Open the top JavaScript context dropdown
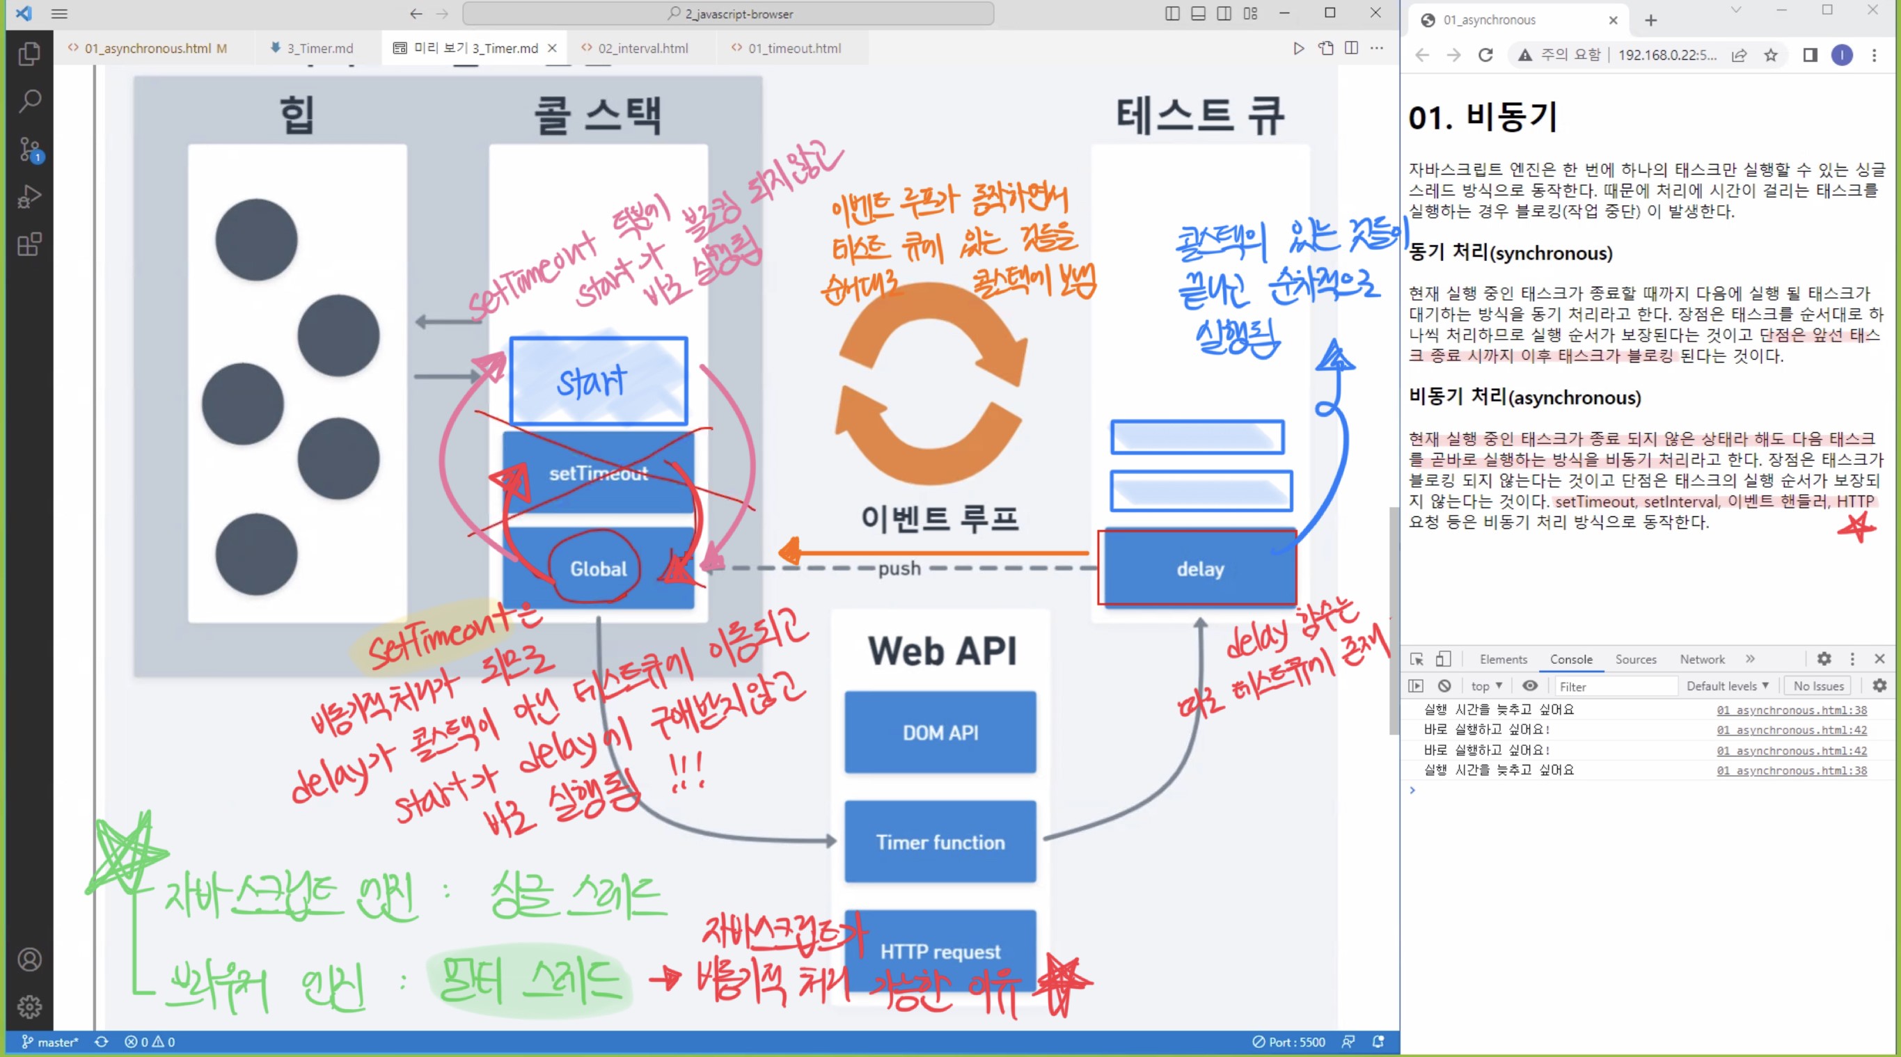The image size is (1901, 1057). 1486,686
